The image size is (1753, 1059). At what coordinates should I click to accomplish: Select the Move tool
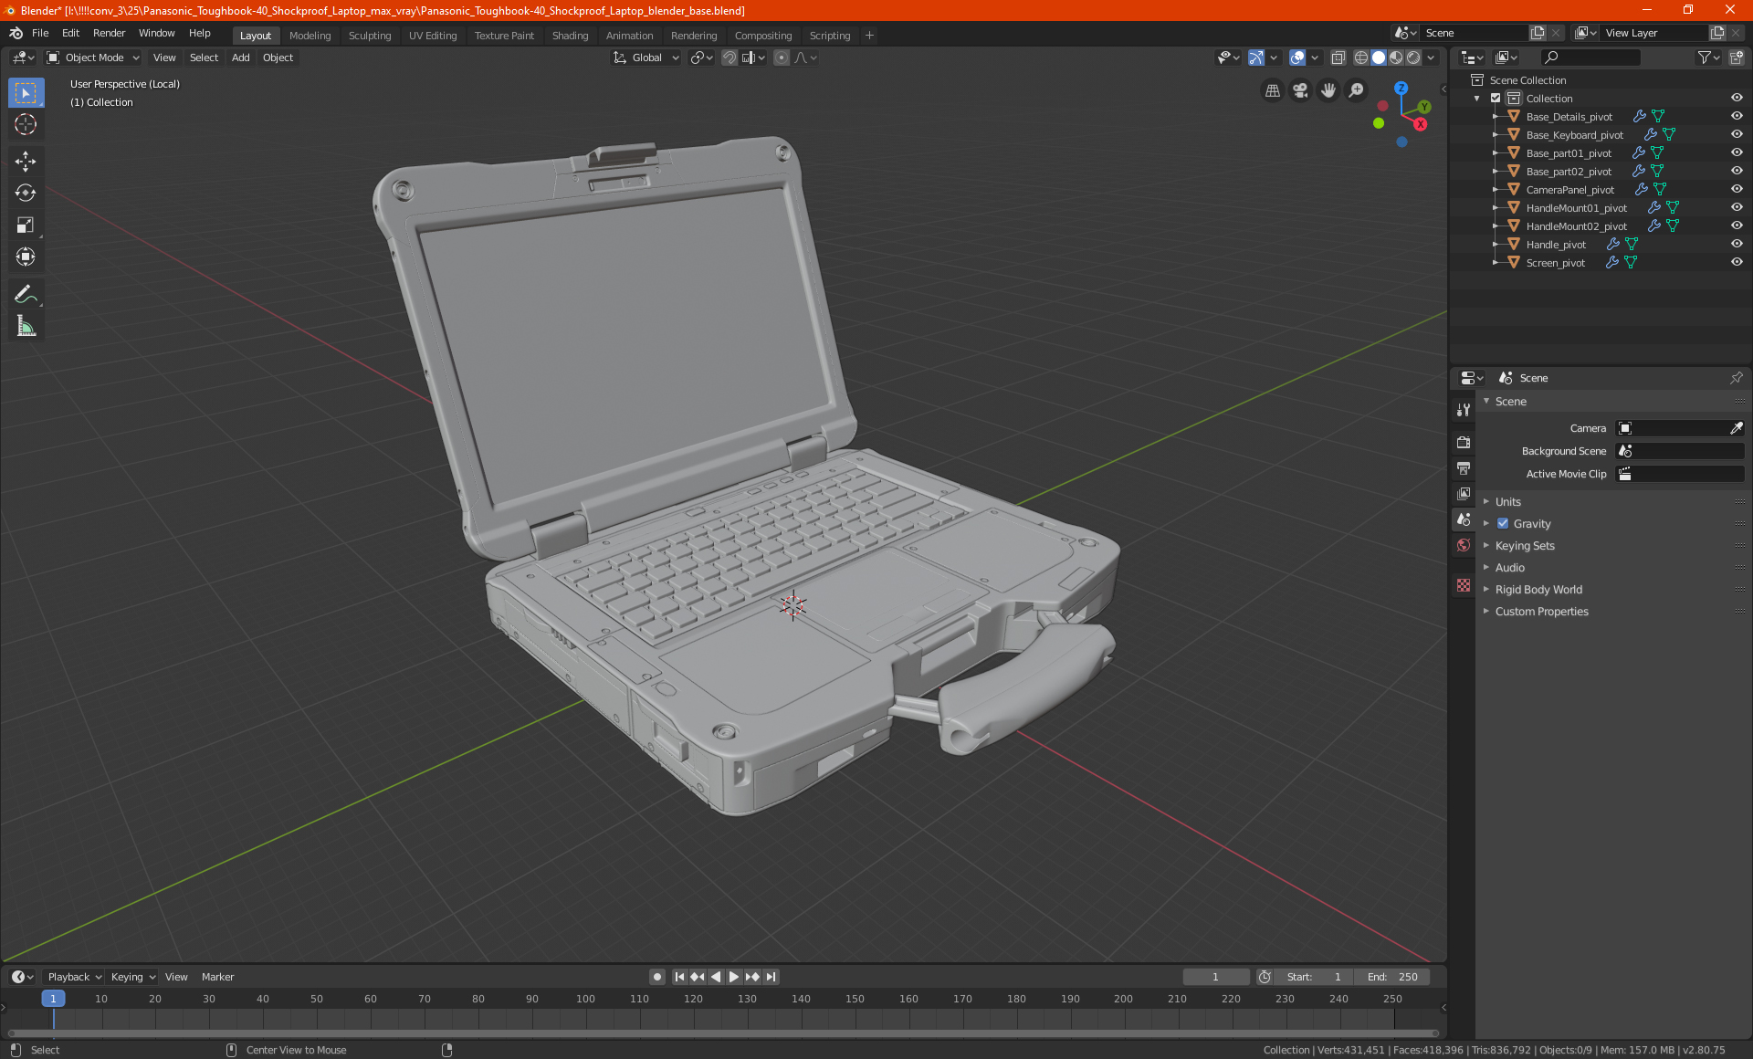[26, 162]
